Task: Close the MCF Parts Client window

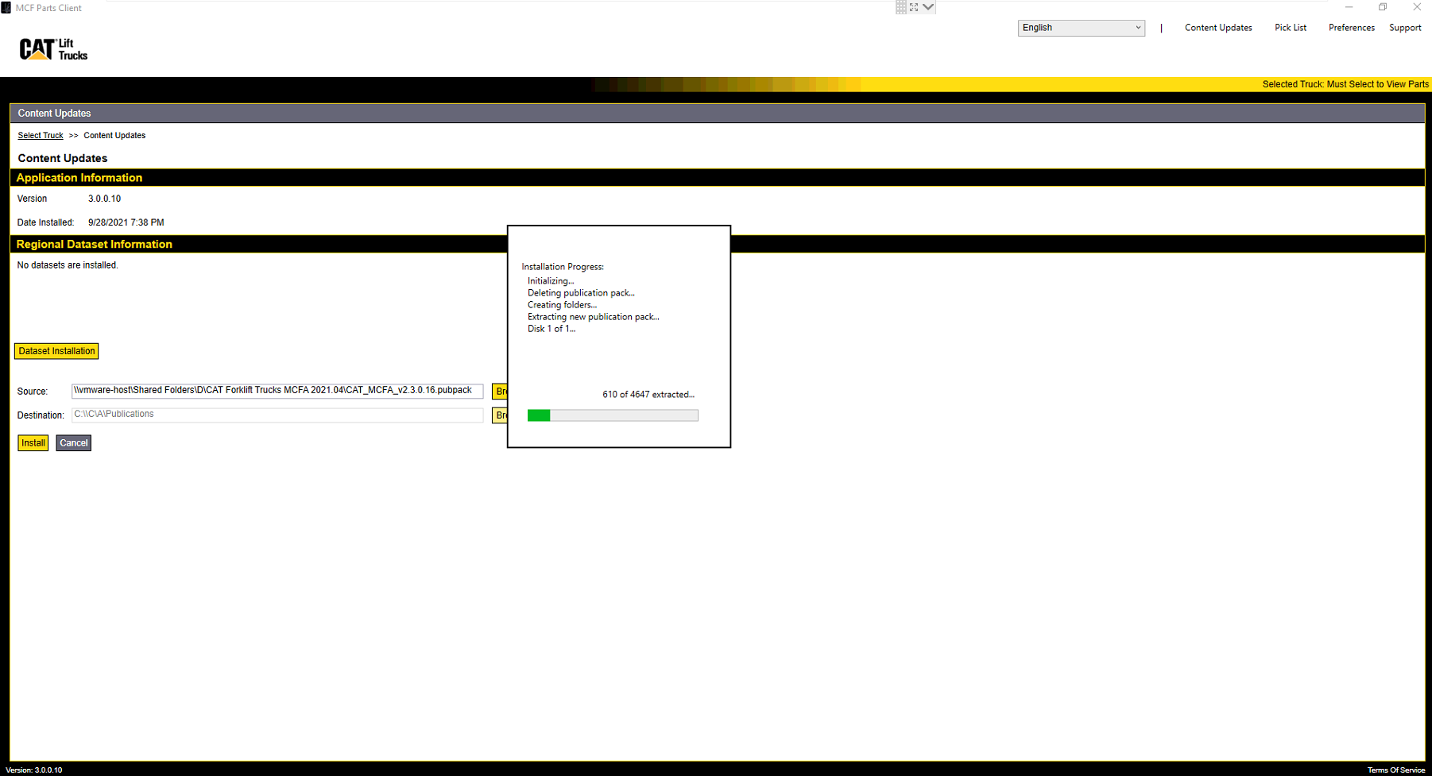Action: pyautogui.click(x=1417, y=7)
